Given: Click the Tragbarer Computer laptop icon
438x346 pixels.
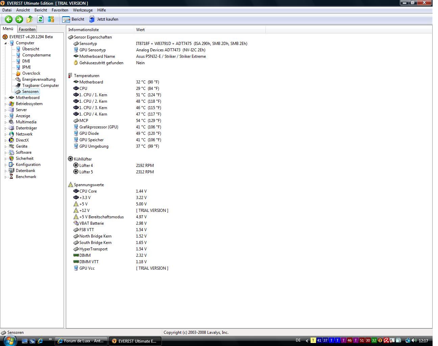Looking at the screenshot, I should click(18, 85).
